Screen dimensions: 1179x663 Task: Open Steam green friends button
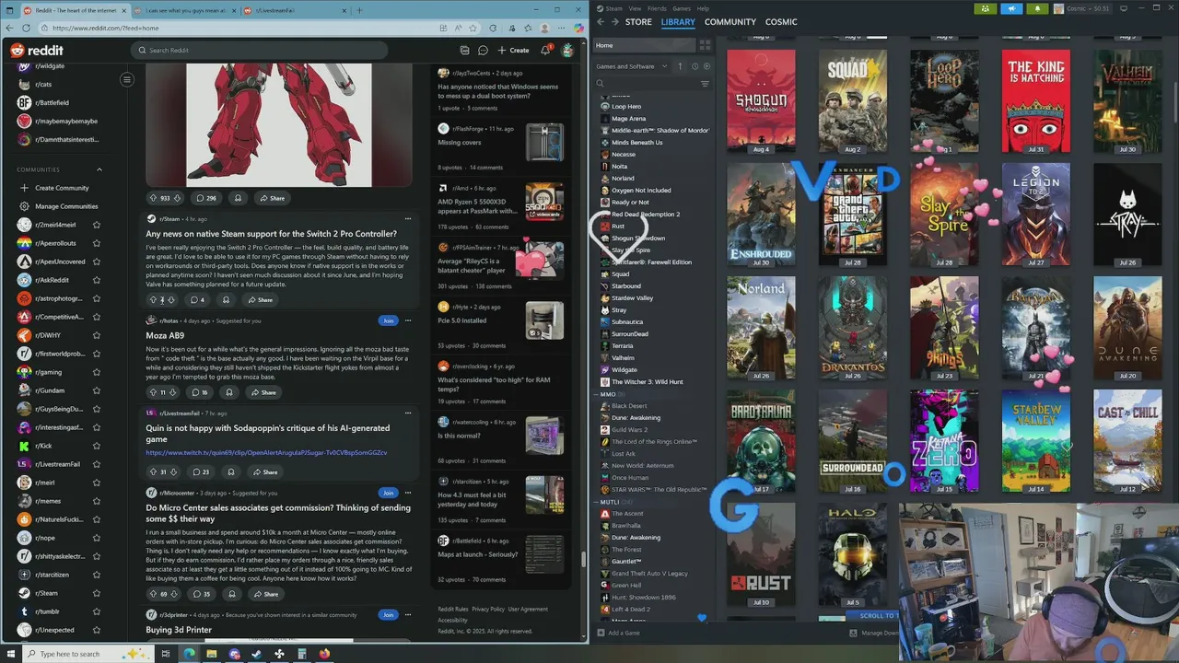pyautogui.click(x=986, y=8)
